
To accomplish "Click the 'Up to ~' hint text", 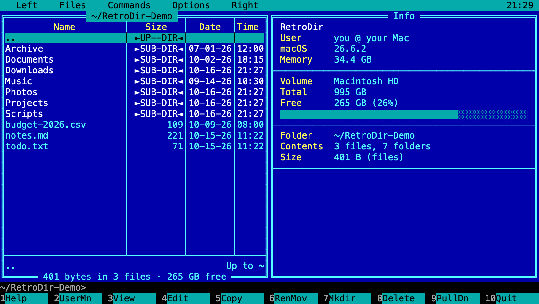I will tap(245, 266).
